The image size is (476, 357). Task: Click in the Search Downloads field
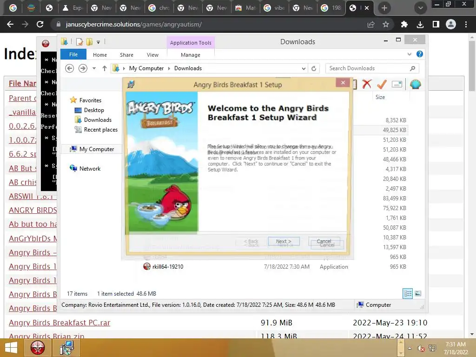click(x=367, y=68)
